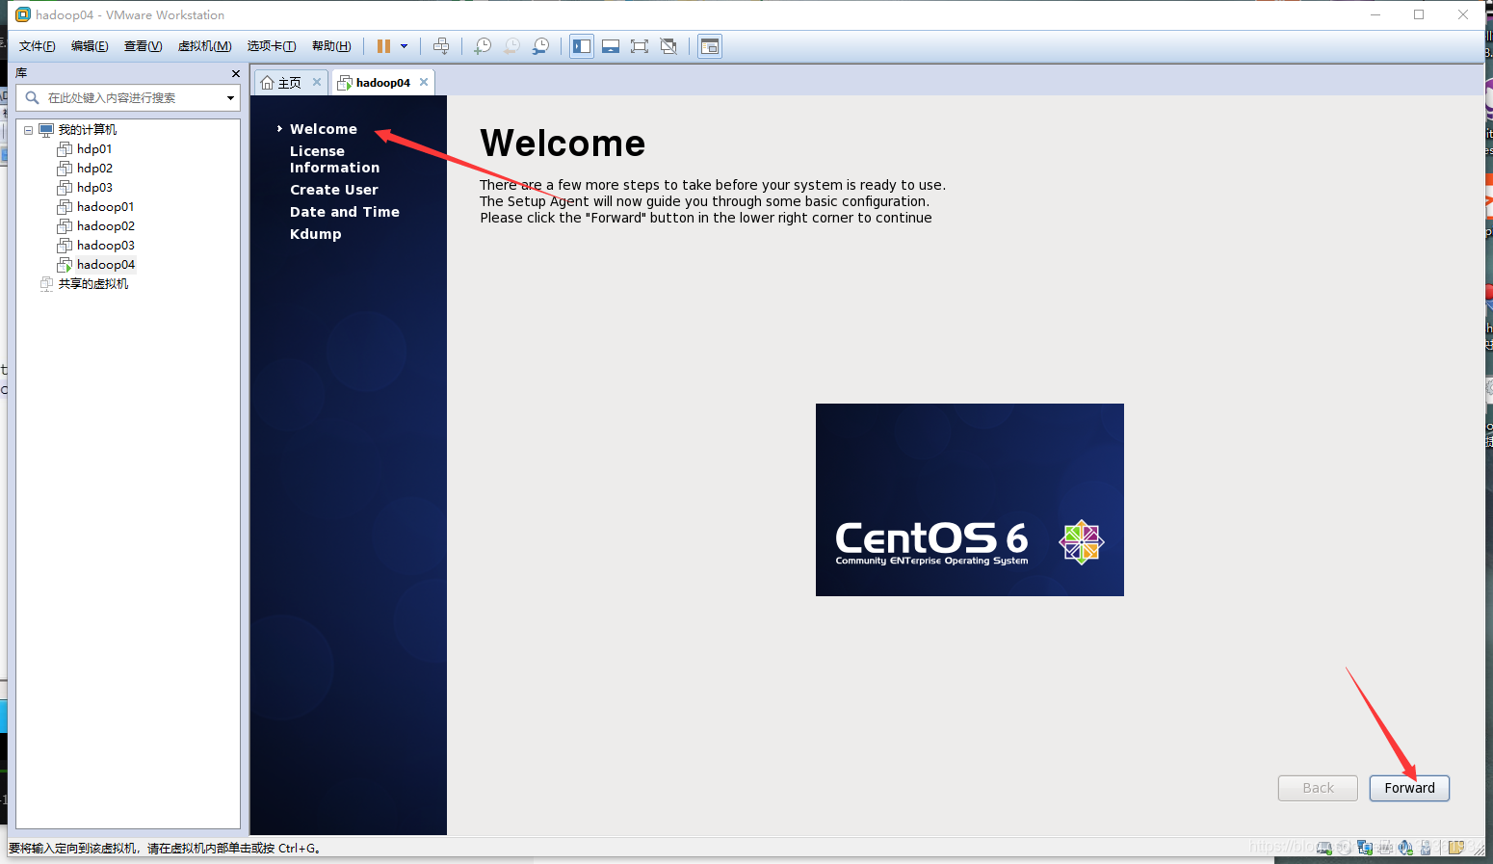Click the USB controller status bar icon
The width and height of the screenshot is (1493, 864).
[x=1426, y=848]
